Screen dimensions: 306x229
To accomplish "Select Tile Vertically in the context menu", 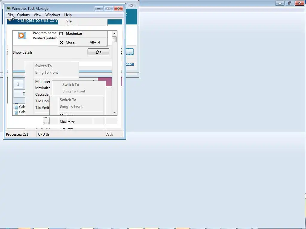I will pos(42,107).
